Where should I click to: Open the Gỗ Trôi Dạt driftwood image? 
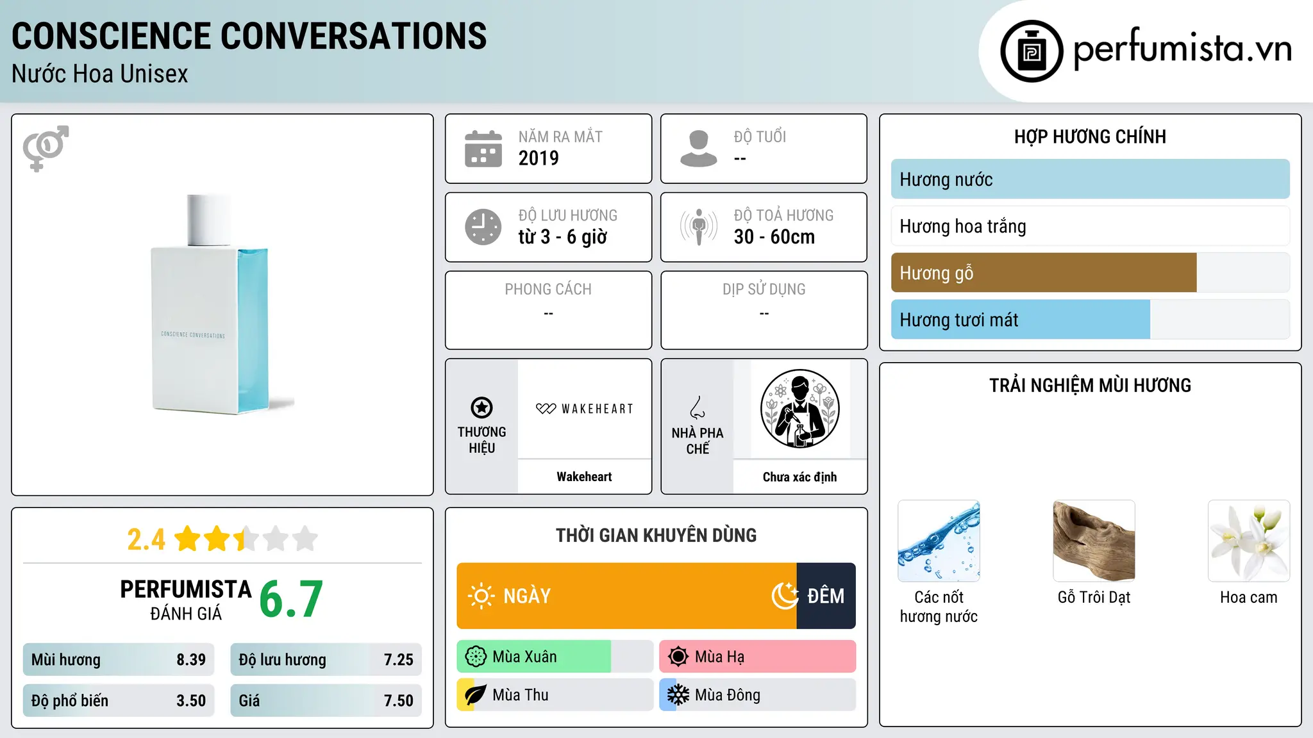pyautogui.click(x=1094, y=541)
